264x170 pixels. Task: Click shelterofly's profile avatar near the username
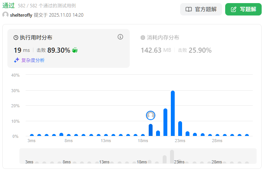(5, 15)
